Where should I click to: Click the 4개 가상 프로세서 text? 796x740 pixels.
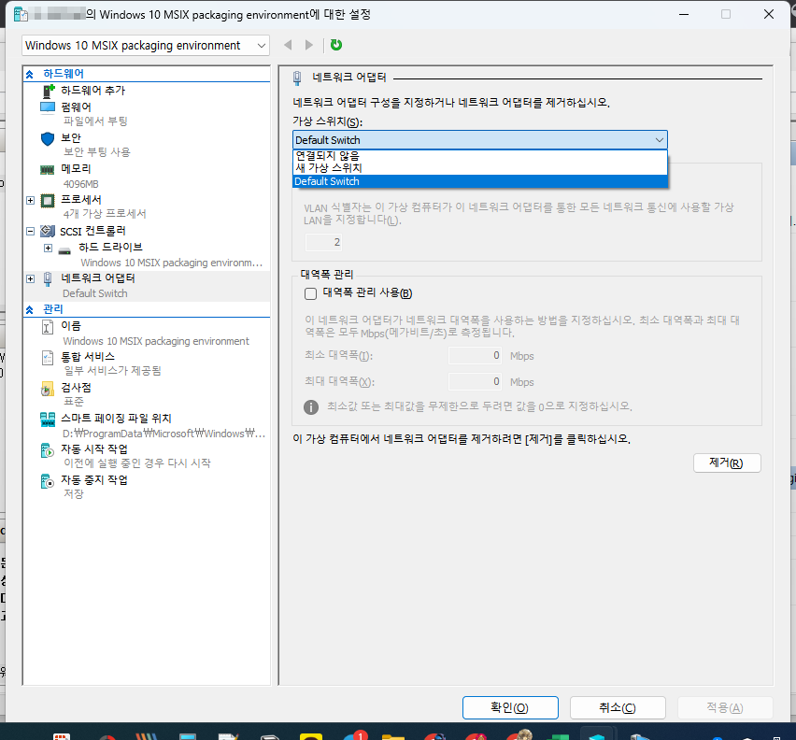(105, 214)
